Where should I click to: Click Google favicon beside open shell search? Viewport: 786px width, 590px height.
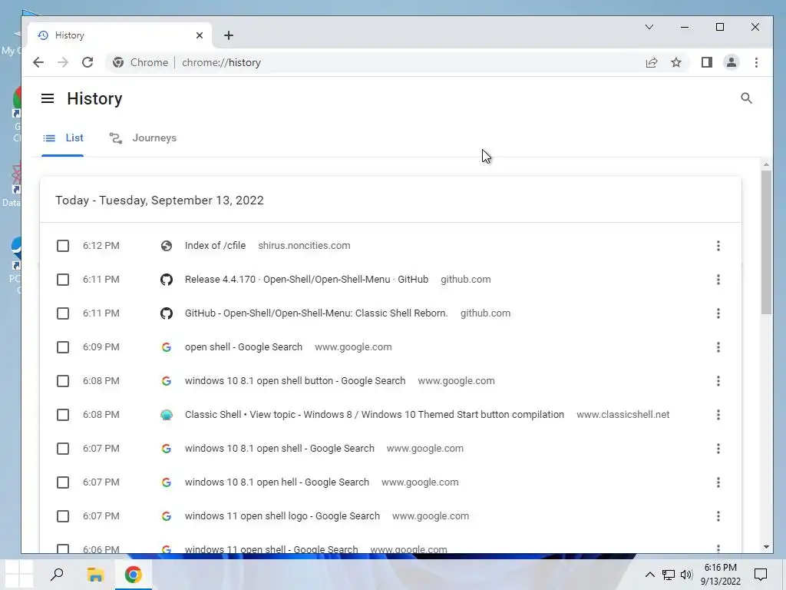tap(167, 347)
